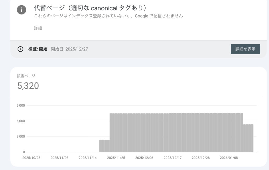Open the 詳細を表示 details button
The image size is (269, 170).
point(245,49)
